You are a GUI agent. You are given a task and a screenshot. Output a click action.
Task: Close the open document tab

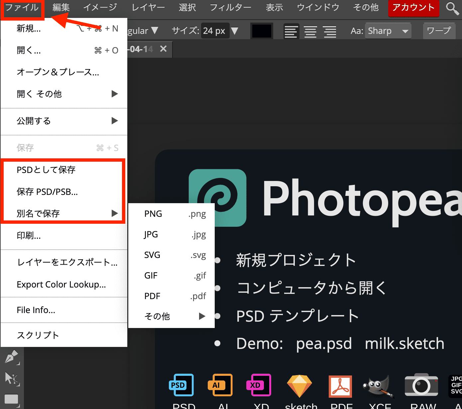(x=163, y=49)
